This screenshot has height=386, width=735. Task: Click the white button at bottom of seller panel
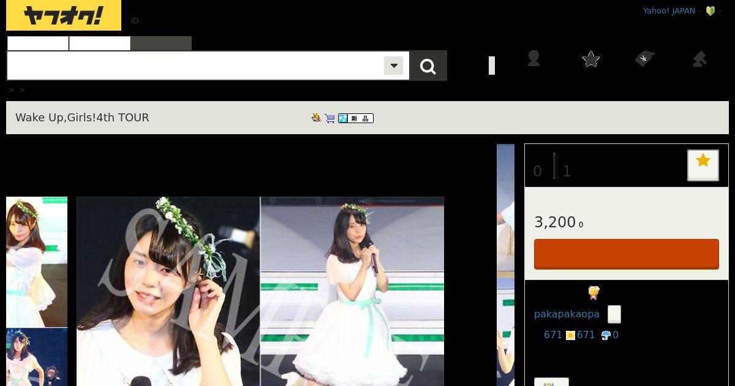pos(551,382)
